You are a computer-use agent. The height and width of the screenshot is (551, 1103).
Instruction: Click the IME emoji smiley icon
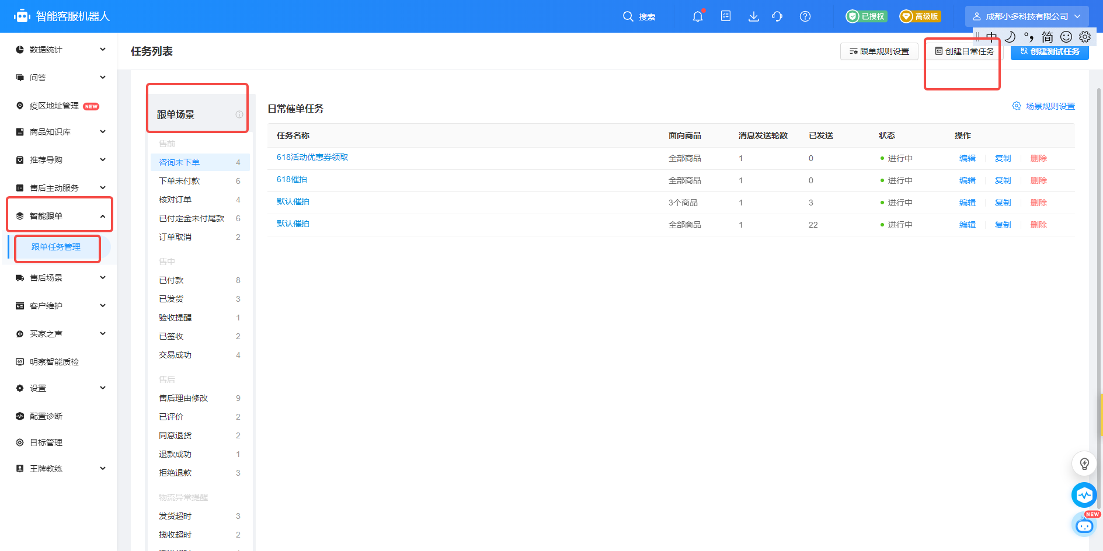pyautogui.click(x=1066, y=37)
